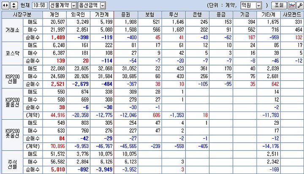
Task: Click the 코스닥 market label
Action: (12, 53)
